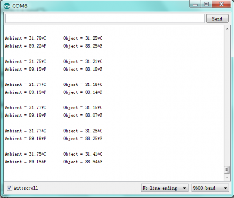Click the baud rate dropdown arrow
Screen dimensions: 234x198
(225, 188)
